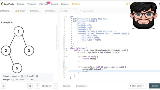Click the LeetCode logo
This screenshot has height=90, width=160.
pyautogui.click(x=7, y=4)
